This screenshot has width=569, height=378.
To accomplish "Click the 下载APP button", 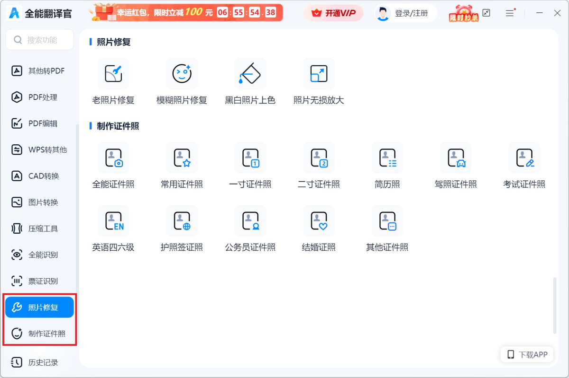I will tap(526, 354).
